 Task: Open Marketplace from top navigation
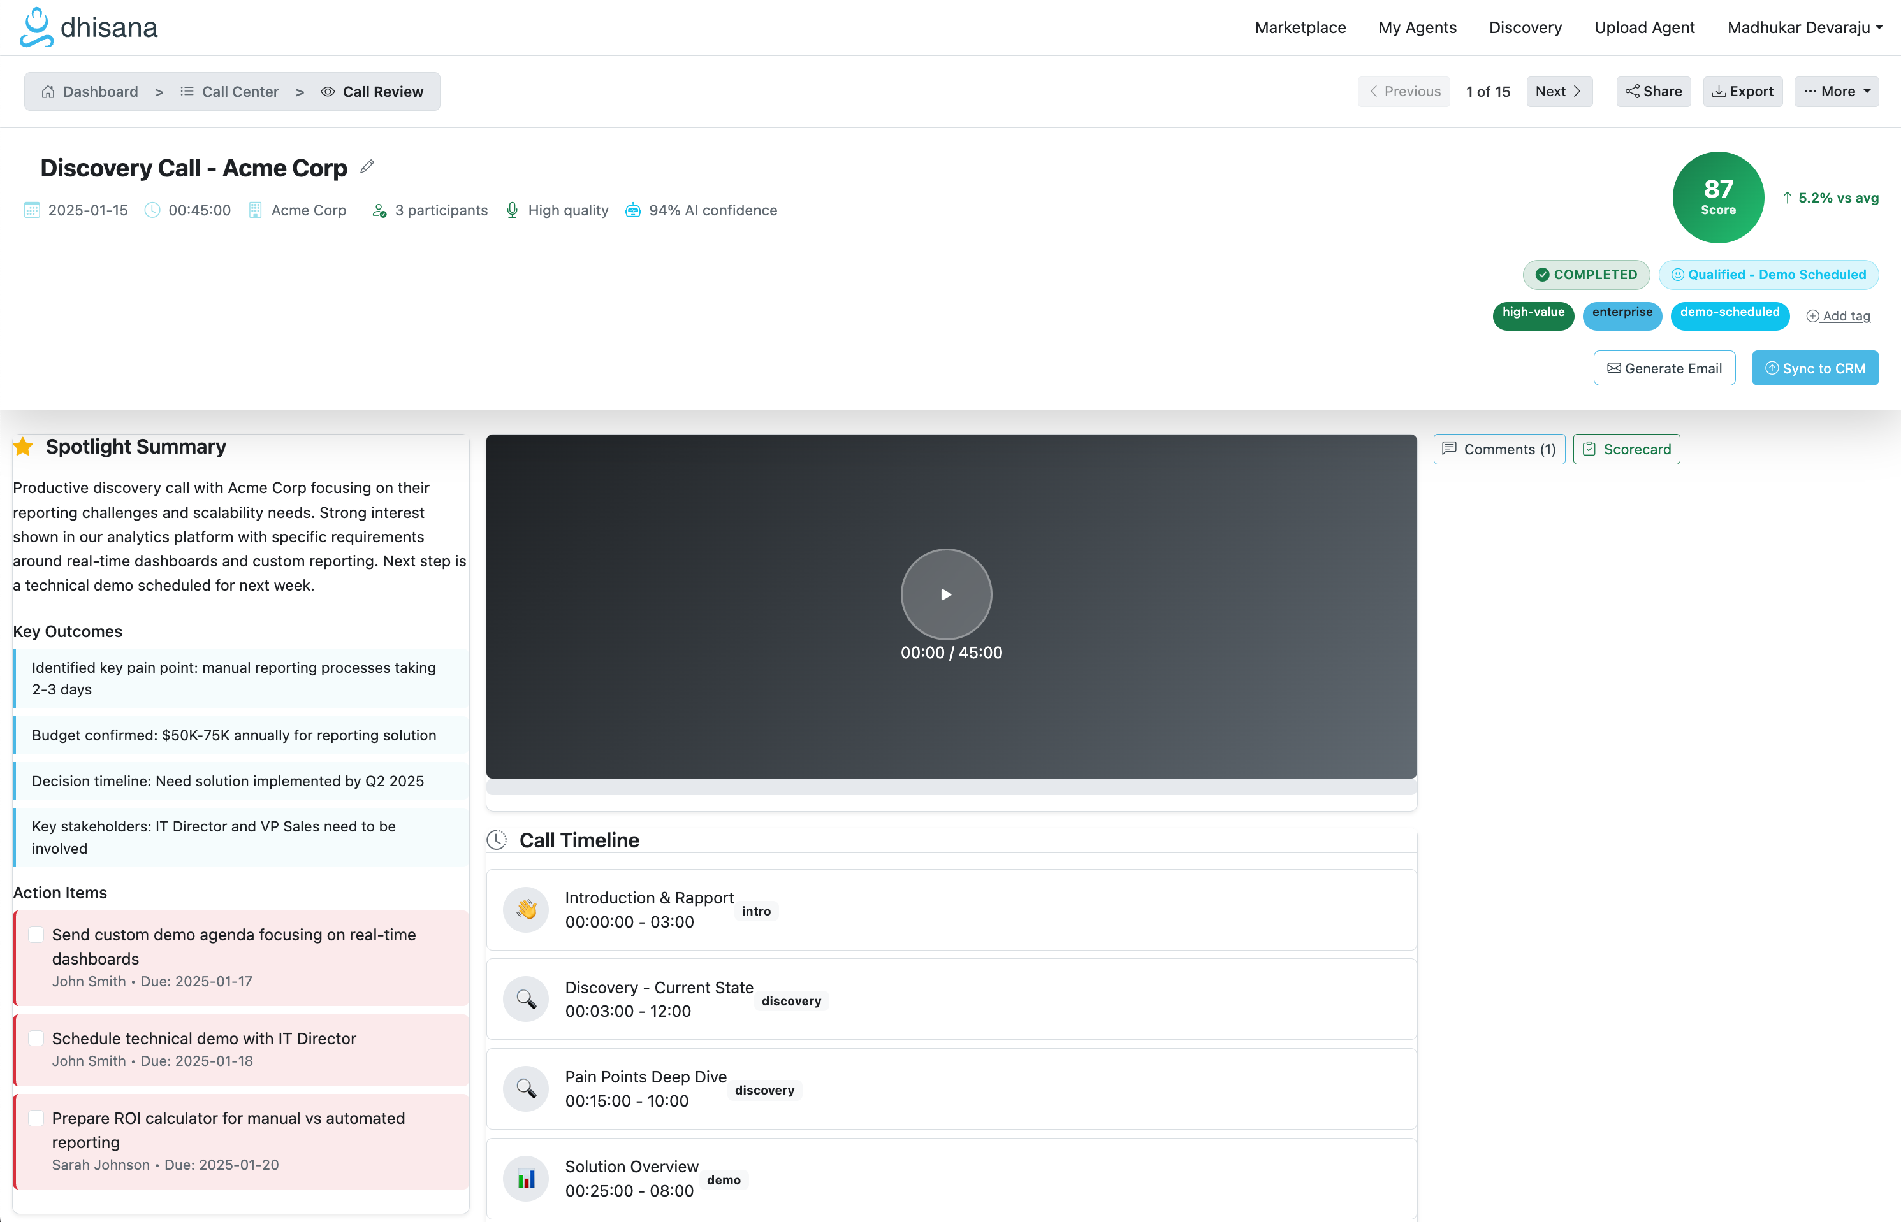click(x=1300, y=28)
